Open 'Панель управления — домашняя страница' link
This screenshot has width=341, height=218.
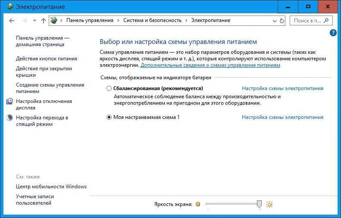click(x=43, y=41)
